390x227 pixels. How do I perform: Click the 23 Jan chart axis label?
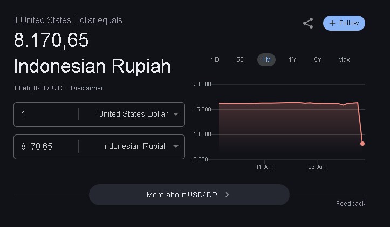(x=317, y=167)
